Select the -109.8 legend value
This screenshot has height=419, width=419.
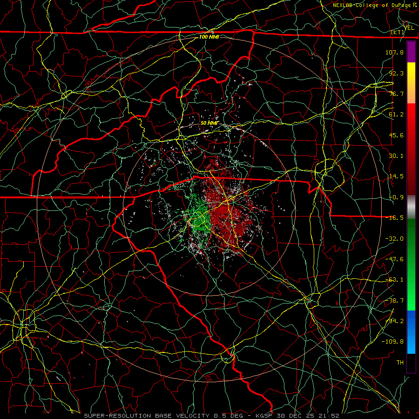click(x=392, y=342)
